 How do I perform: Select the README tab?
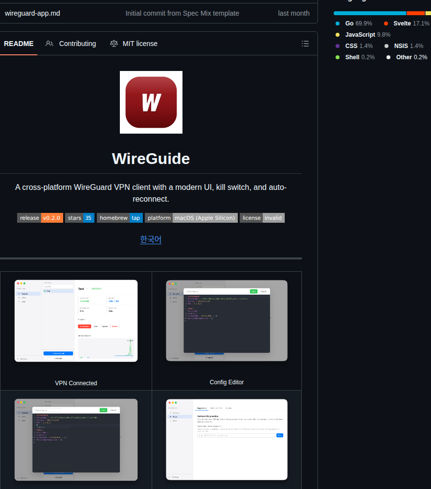[19, 44]
